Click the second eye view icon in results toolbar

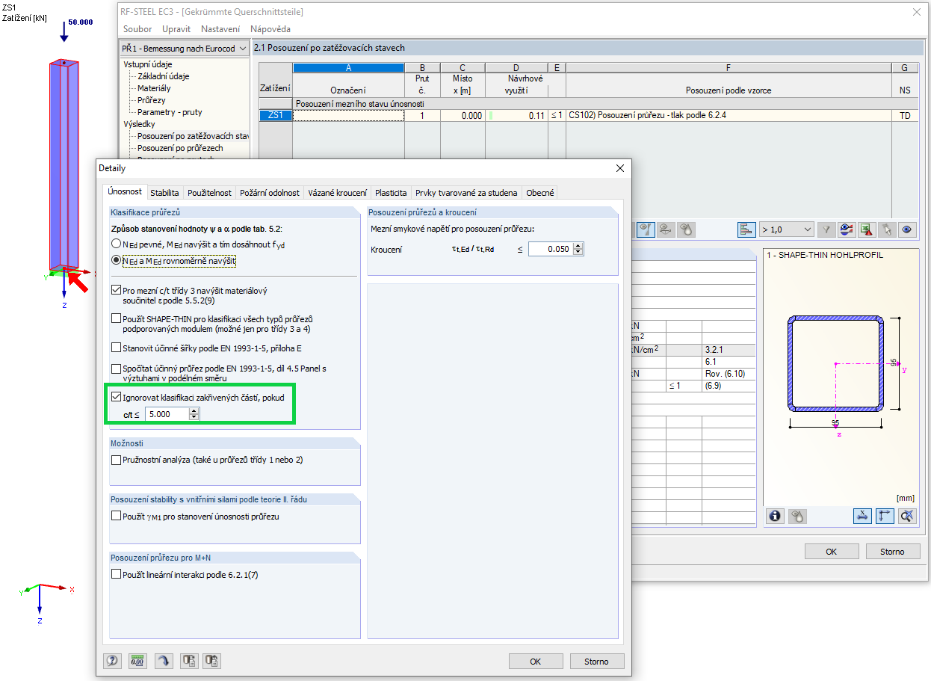[x=666, y=229]
